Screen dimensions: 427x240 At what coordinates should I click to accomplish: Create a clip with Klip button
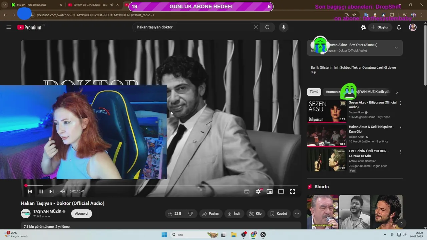pos(256,214)
